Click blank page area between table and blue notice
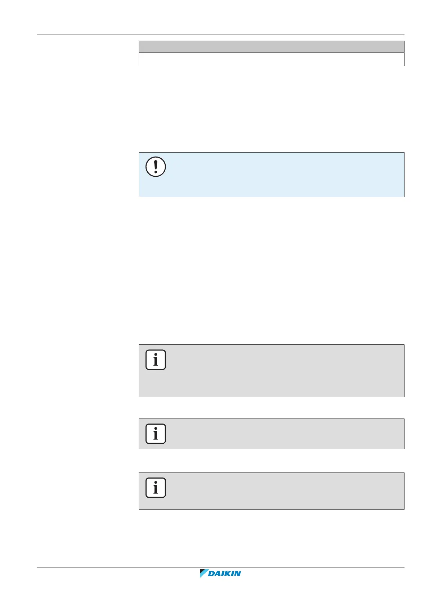 tap(271, 108)
